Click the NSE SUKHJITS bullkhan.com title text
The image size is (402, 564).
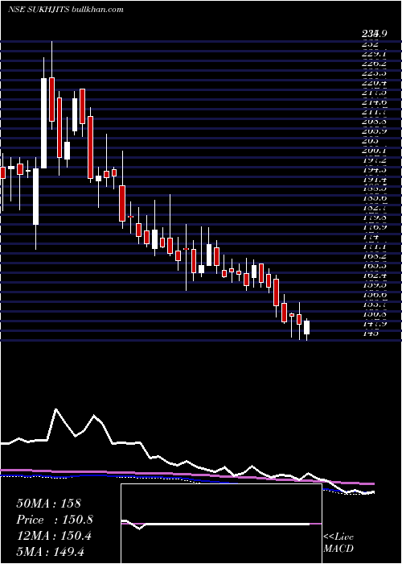coord(66,10)
